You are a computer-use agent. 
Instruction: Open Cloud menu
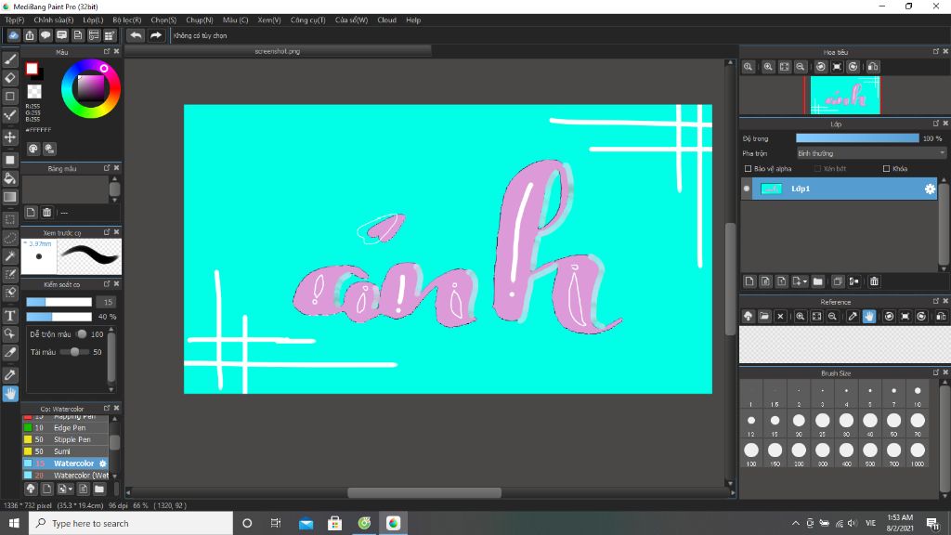[386, 20]
